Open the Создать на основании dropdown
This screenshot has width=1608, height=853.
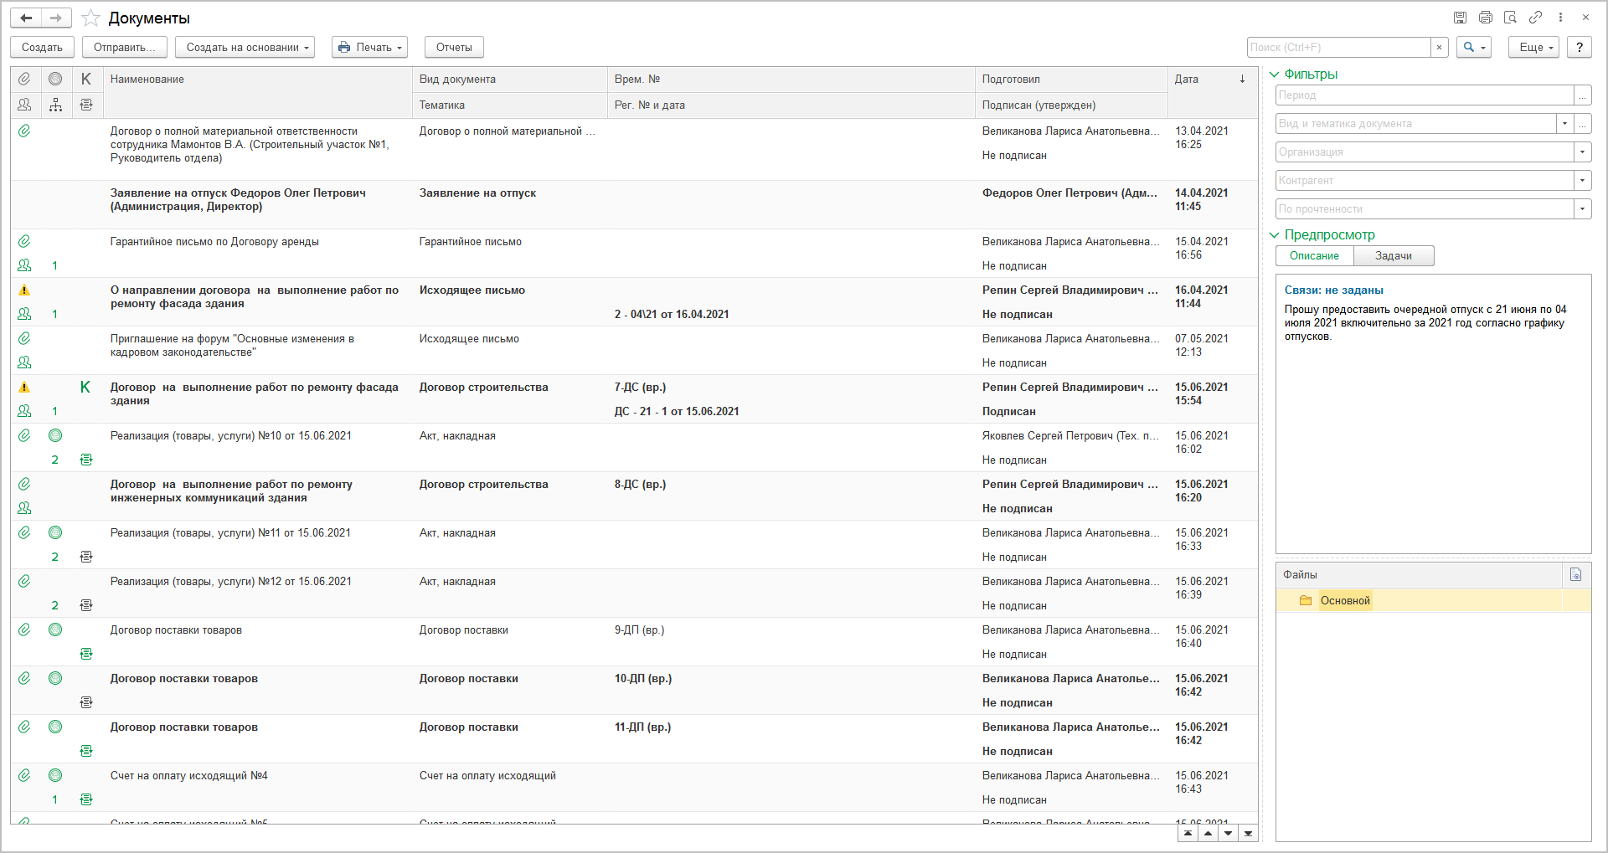coord(245,48)
